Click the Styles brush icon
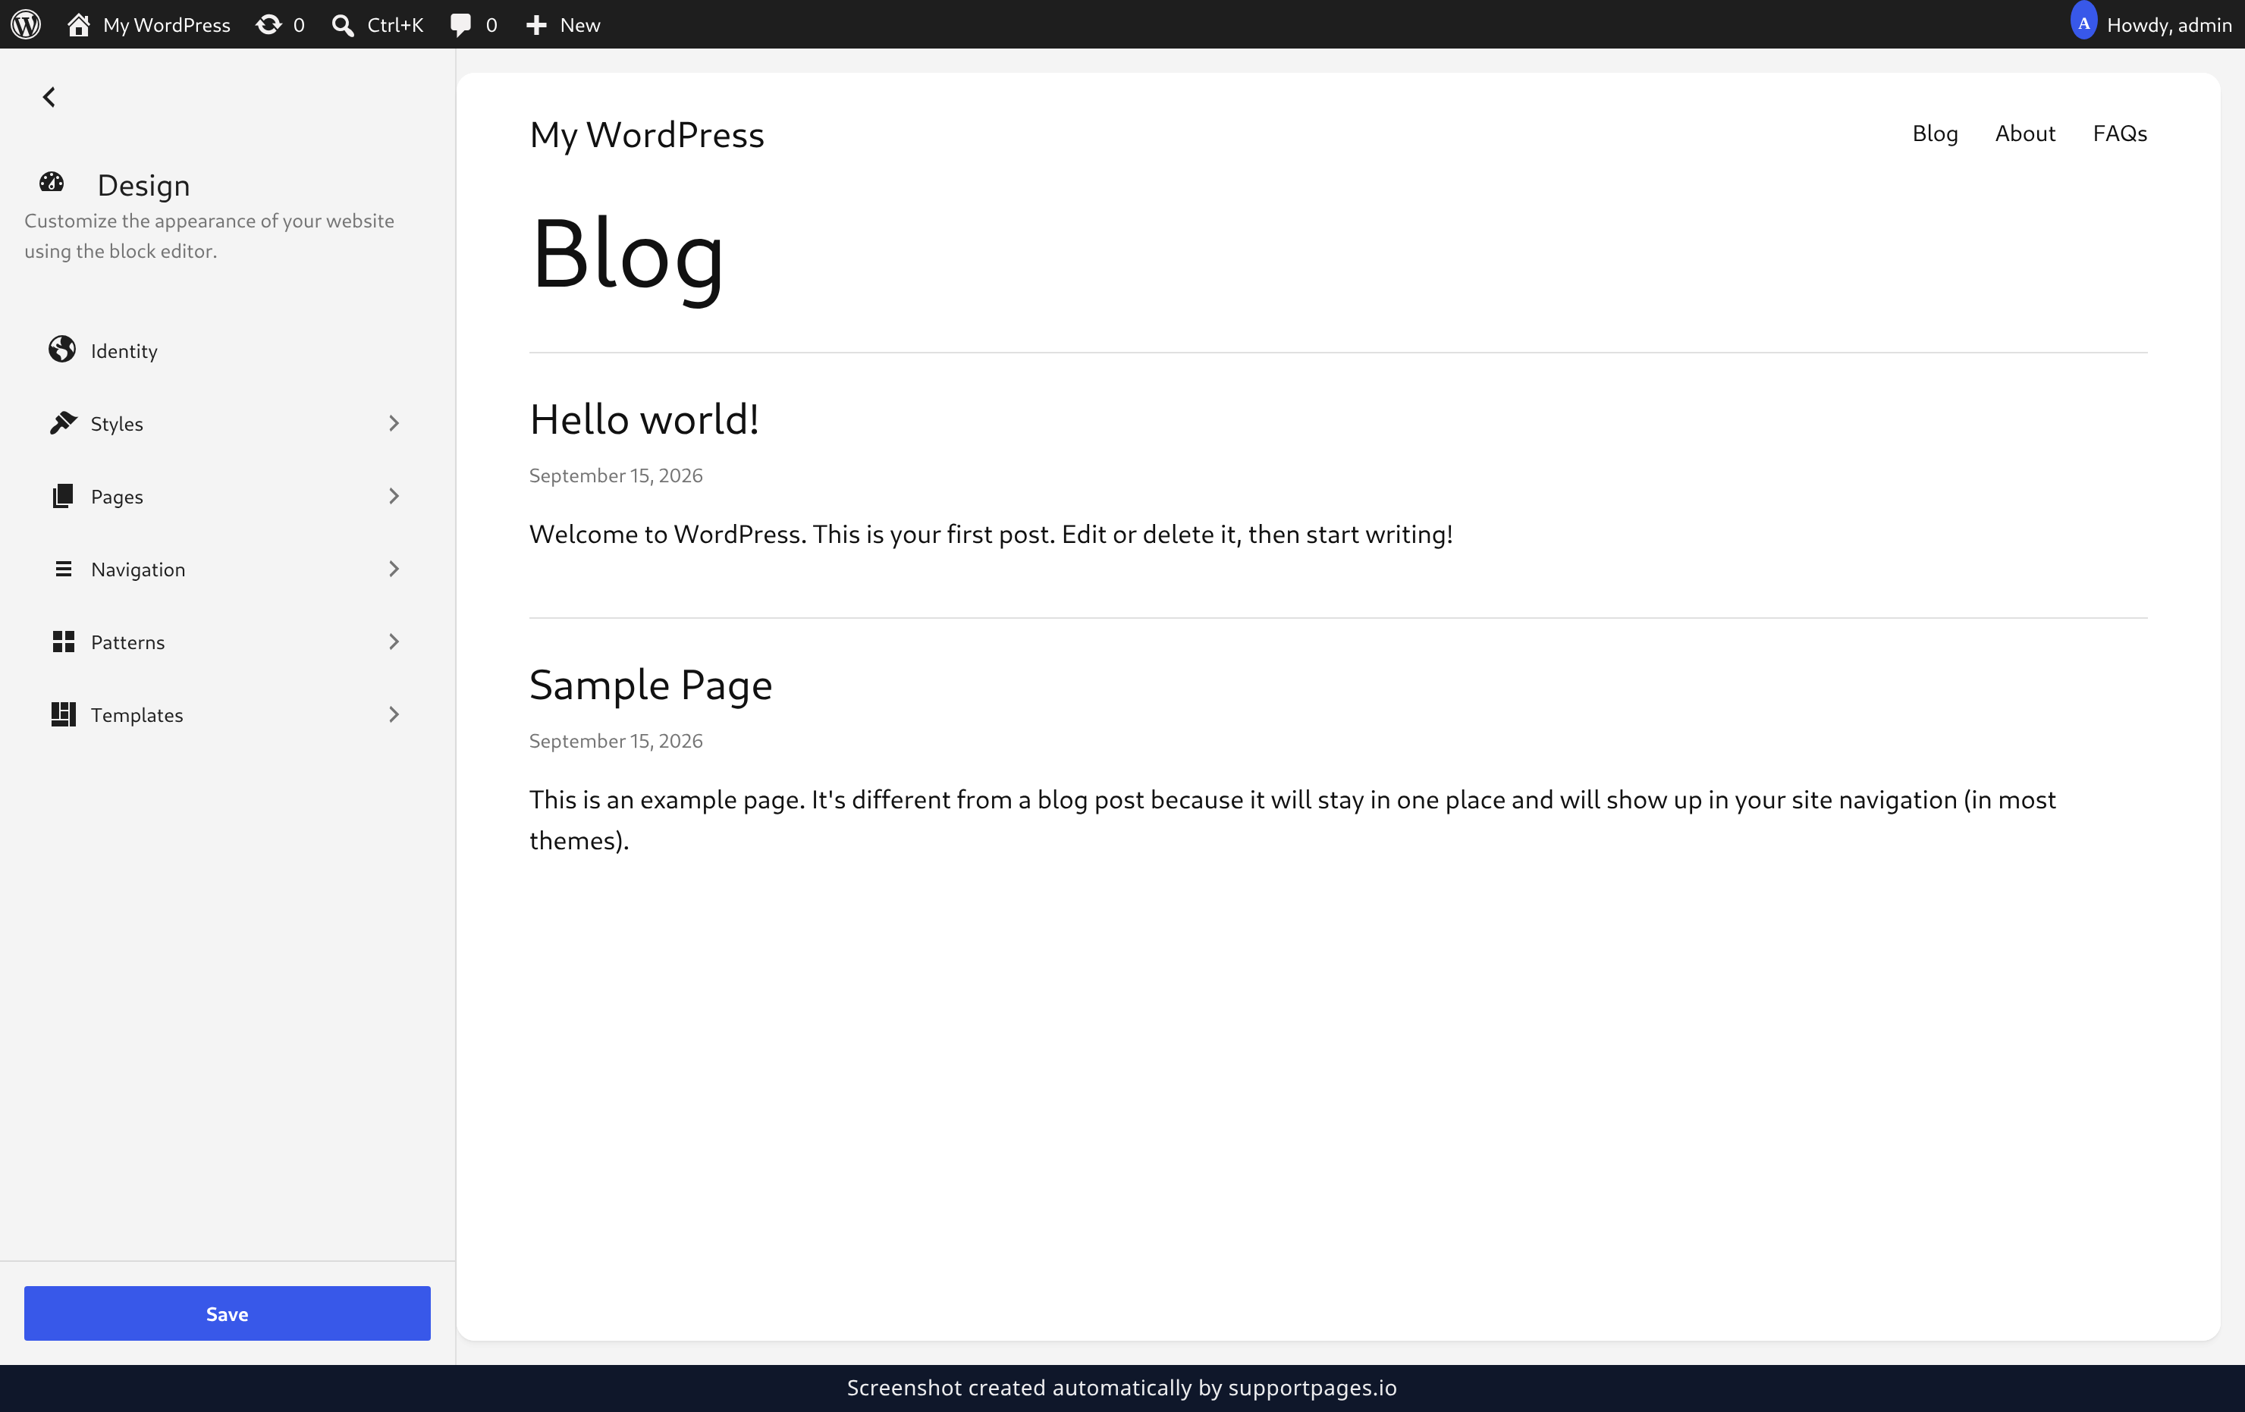Screen dimensions: 2245x1412 click(62, 423)
